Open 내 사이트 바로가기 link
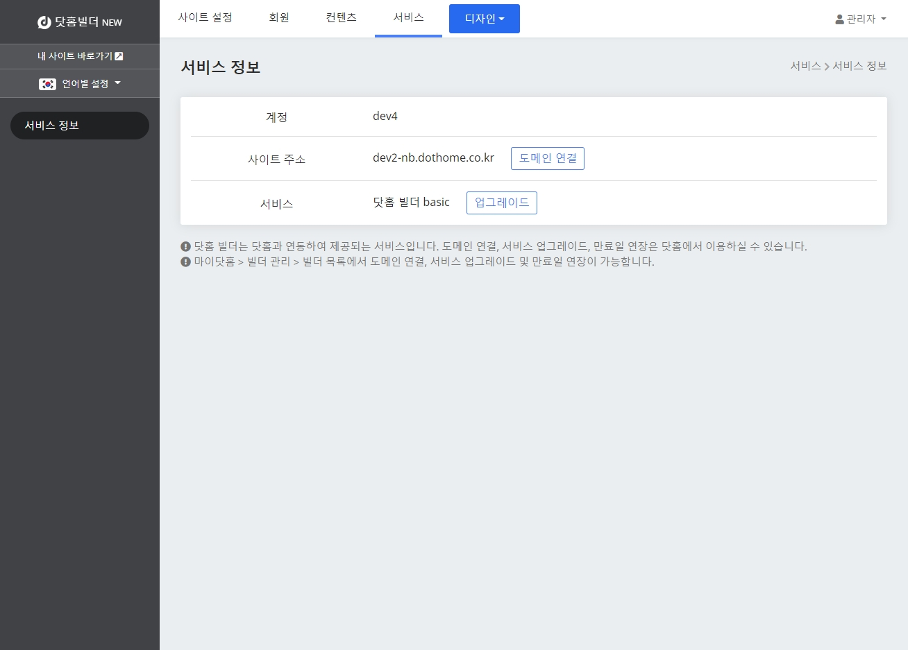The image size is (908, 650). pos(80,56)
